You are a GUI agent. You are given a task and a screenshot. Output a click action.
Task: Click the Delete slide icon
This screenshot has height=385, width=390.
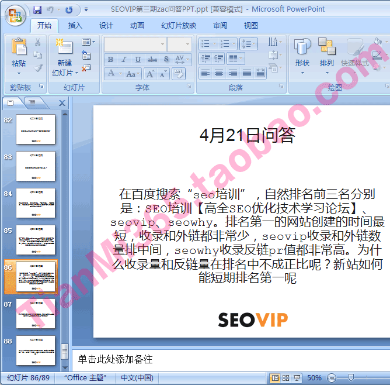coord(86,68)
